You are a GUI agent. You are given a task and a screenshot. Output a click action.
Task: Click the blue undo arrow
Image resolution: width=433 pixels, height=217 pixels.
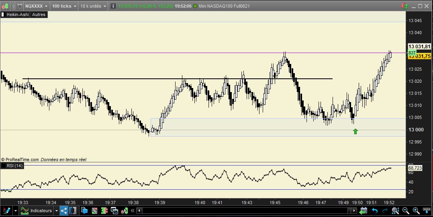point(375,211)
